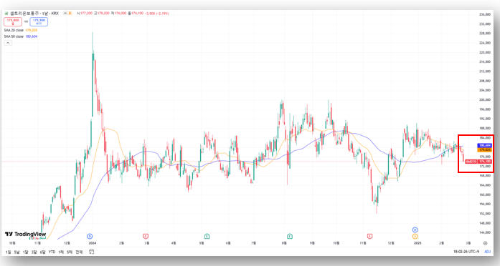Click the red 174,100 last price label

pyautogui.click(x=485, y=162)
